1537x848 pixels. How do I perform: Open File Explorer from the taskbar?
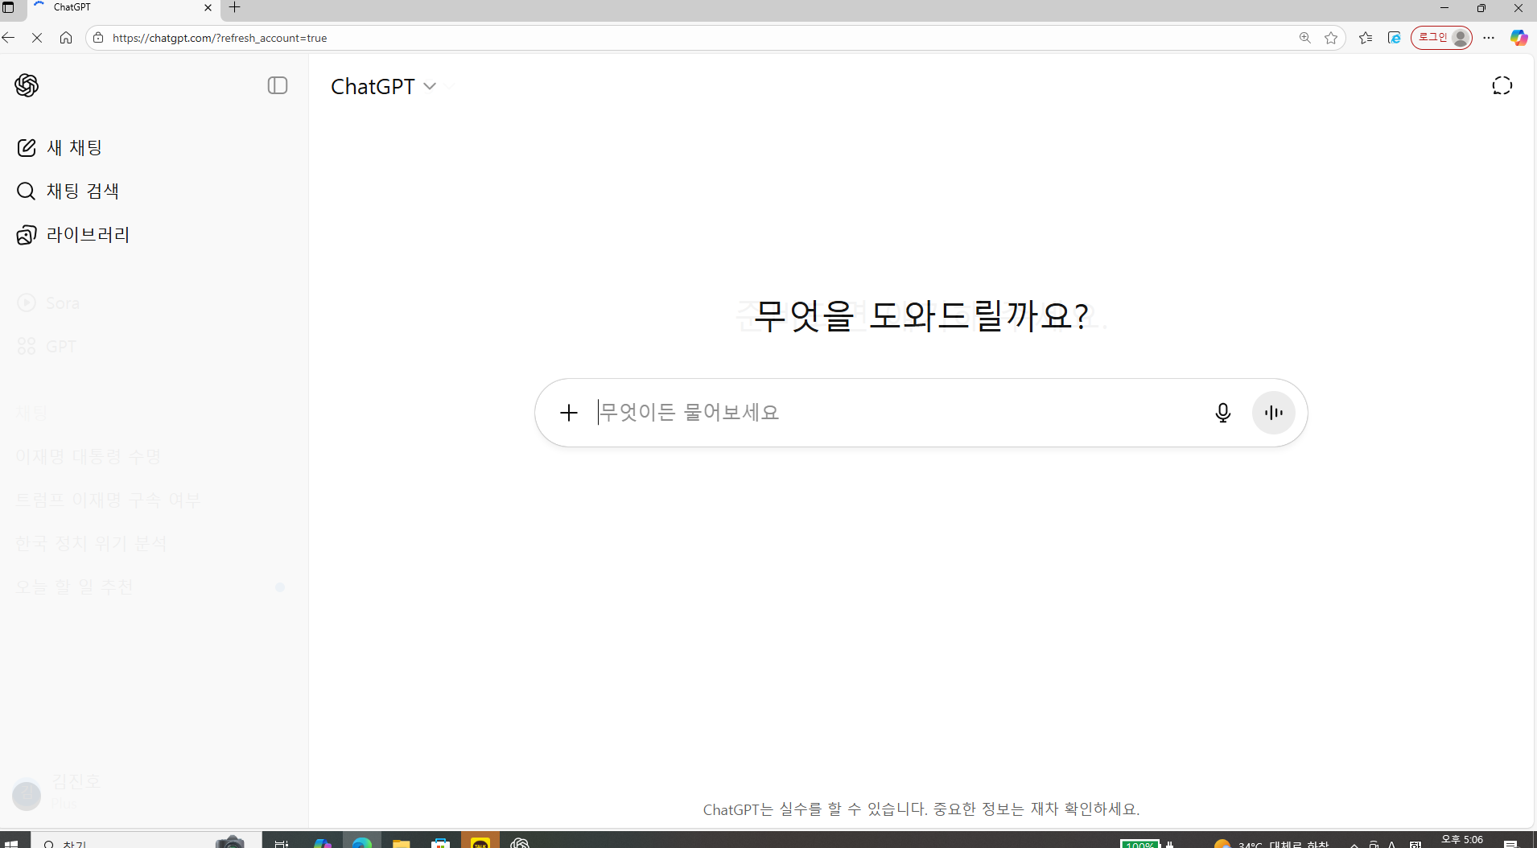401,842
